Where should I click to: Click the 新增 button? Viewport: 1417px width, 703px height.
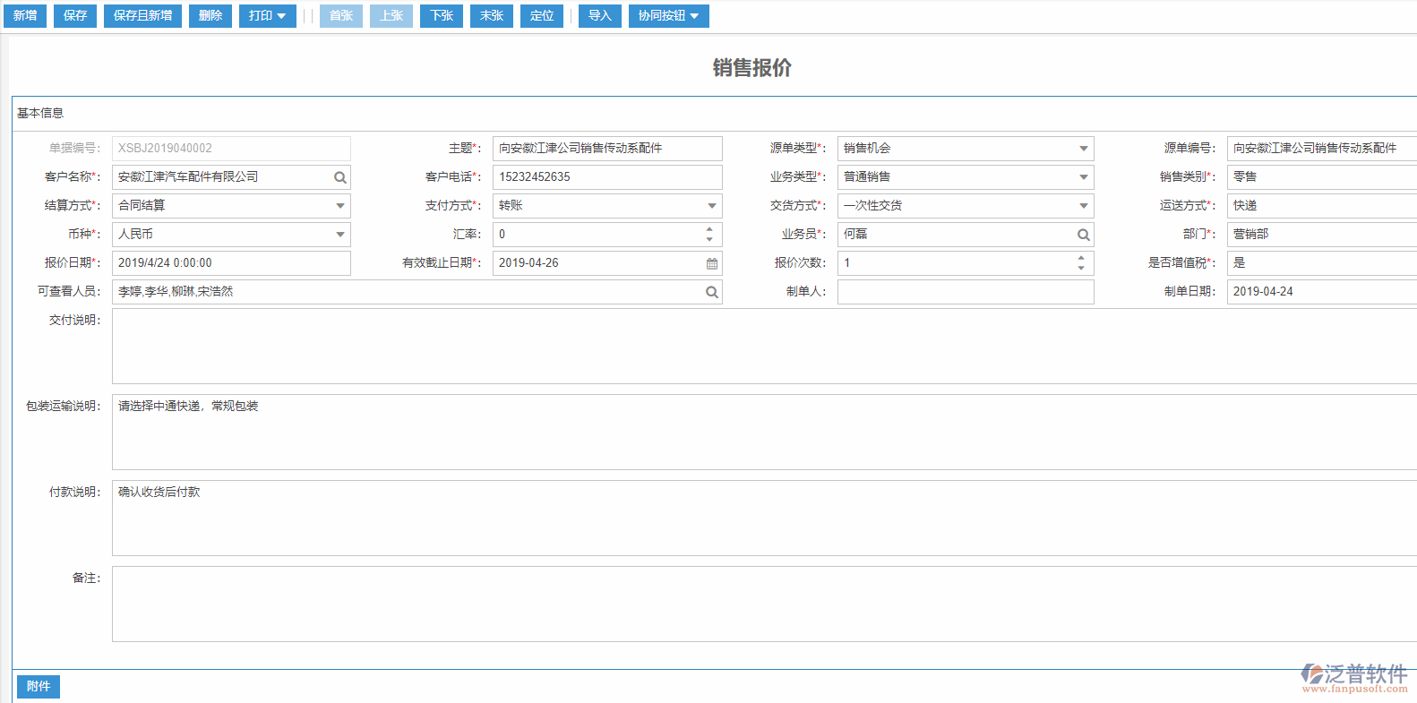click(x=25, y=16)
